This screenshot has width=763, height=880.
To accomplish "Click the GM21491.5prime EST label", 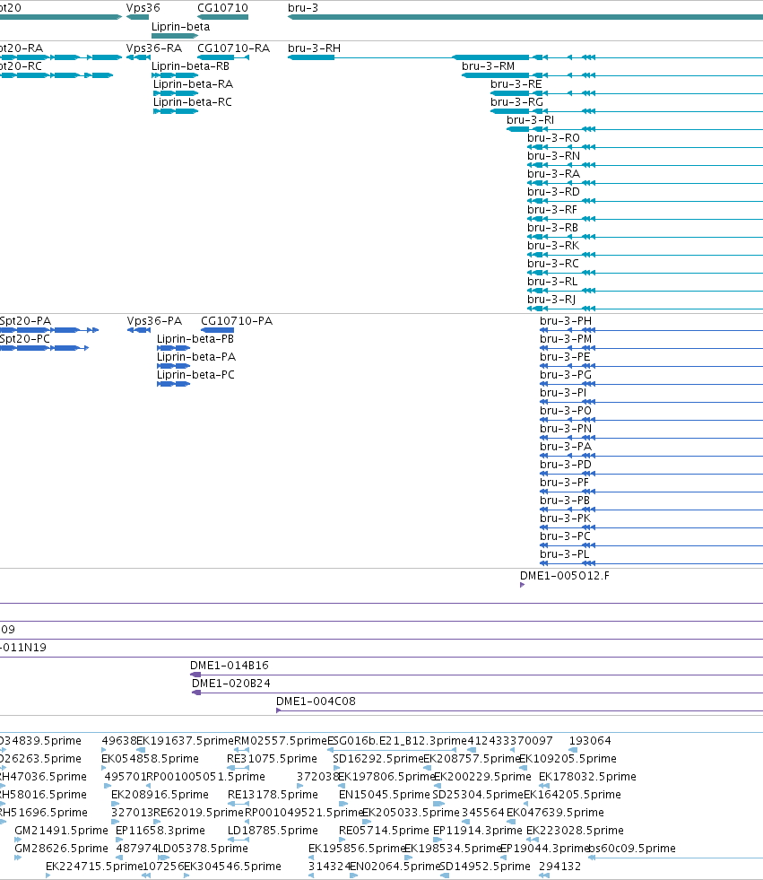I will coord(61,831).
